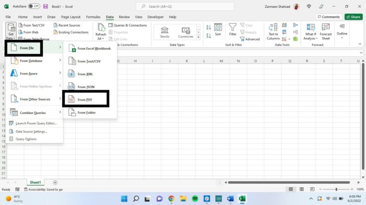Image resolution: width=366 pixels, height=205 pixels.
Task: Open Word from the taskbar
Action: pos(230,199)
